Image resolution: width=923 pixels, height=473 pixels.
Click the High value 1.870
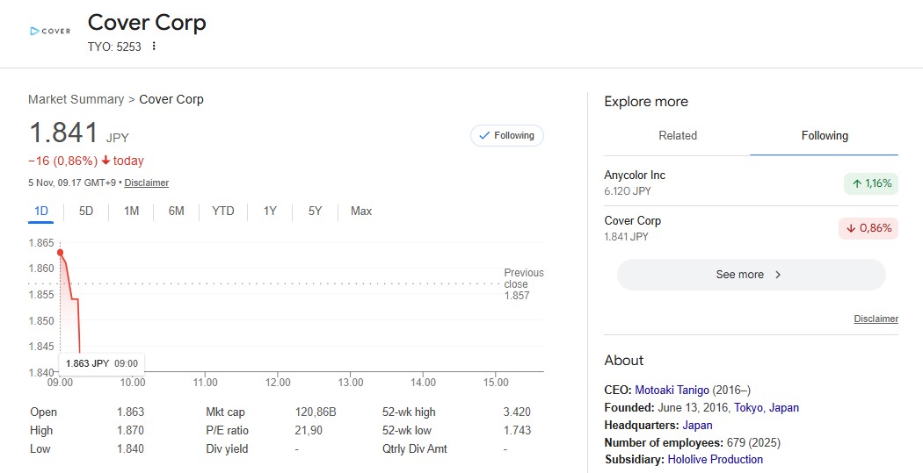pyautogui.click(x=130, y=430)
